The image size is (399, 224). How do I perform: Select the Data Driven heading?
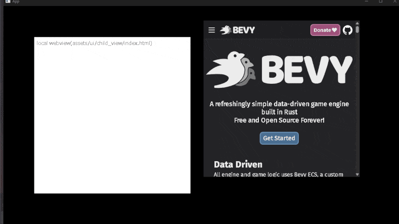click(x=238, y=164)
